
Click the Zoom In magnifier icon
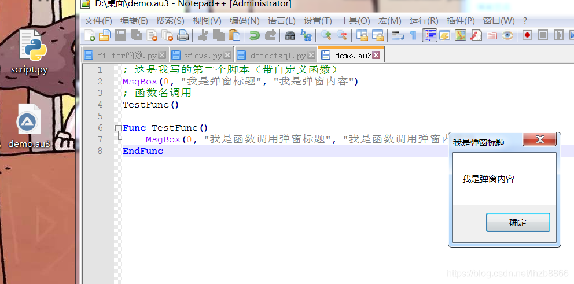[326, 35]
